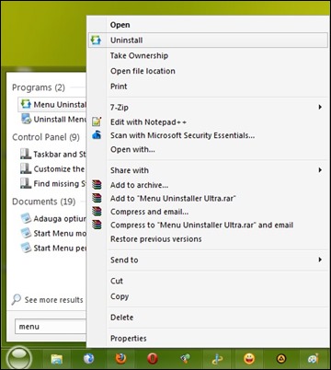
Task: Click the Uninstall icon in the context menu
Action: coord(96,40)
